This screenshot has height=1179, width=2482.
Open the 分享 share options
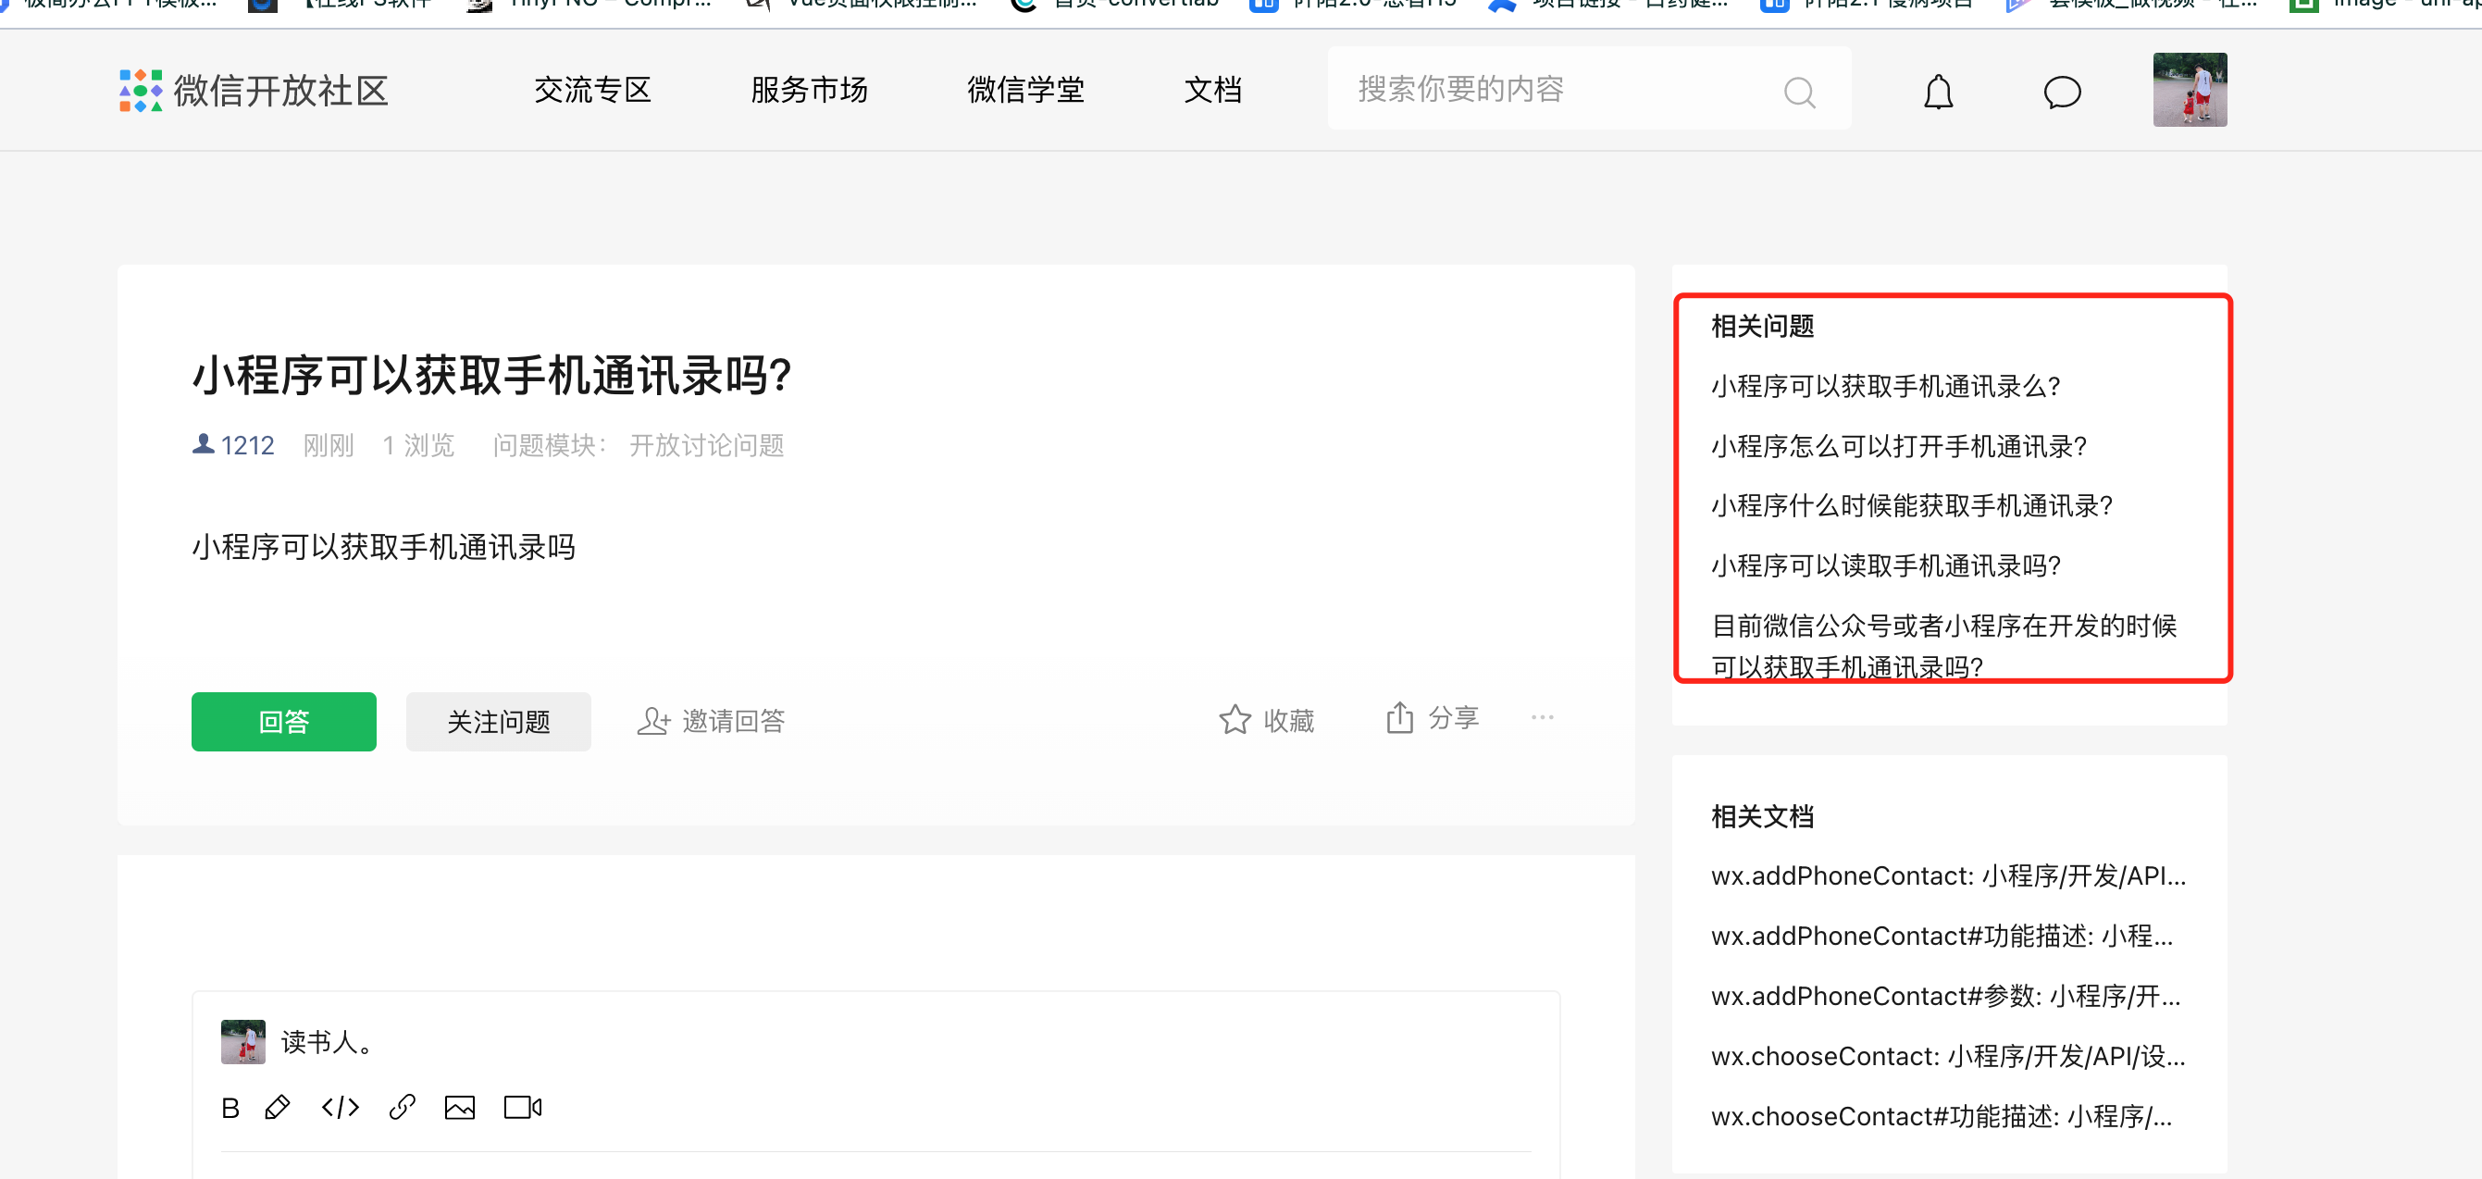click(x=1433, y=717)
